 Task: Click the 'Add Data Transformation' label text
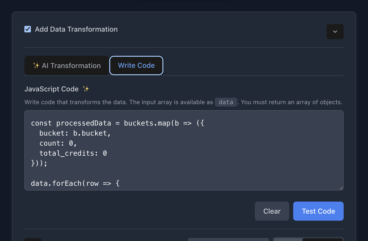point(76,29)
